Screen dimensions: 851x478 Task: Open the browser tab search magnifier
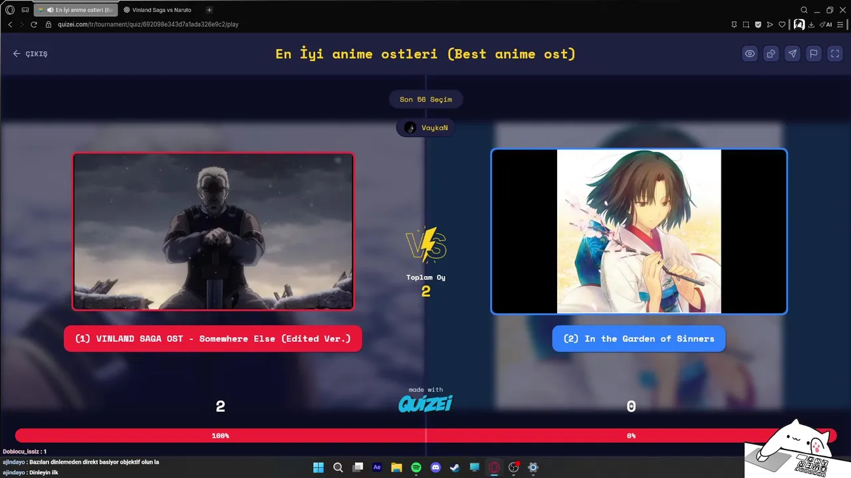click(804, 10)
